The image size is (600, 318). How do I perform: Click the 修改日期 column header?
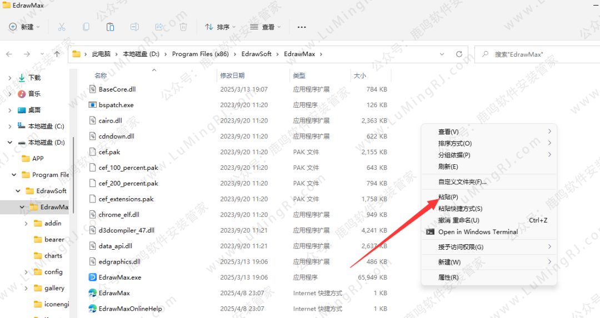coord(232,75)
